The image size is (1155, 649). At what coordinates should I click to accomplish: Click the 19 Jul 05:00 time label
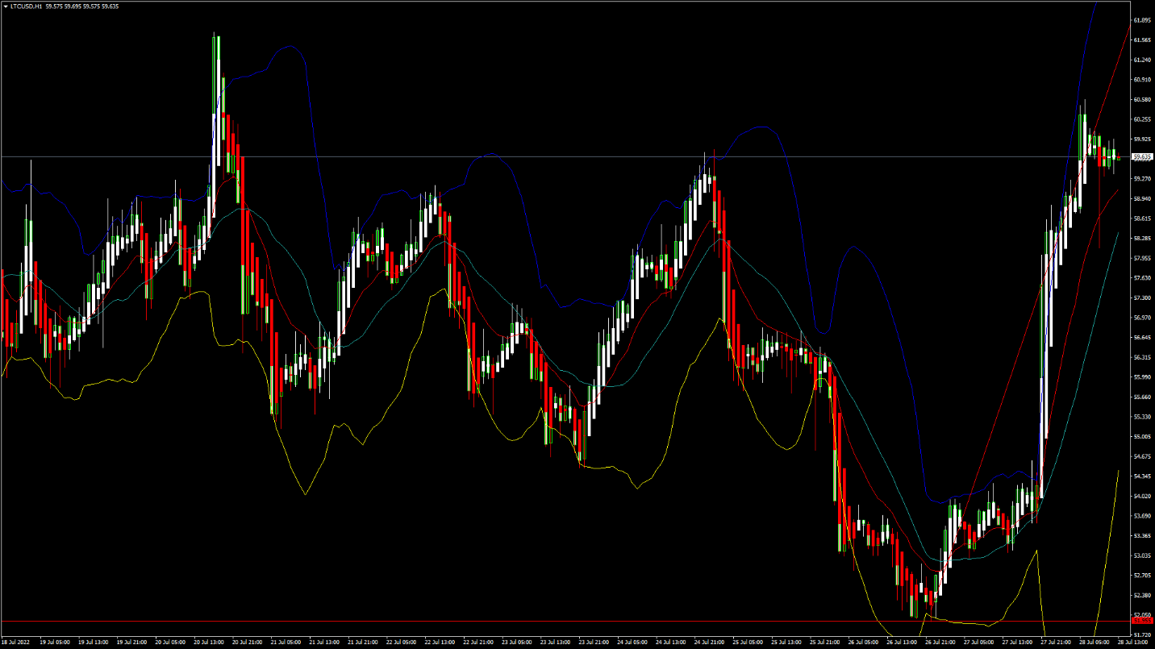[55, 643]
